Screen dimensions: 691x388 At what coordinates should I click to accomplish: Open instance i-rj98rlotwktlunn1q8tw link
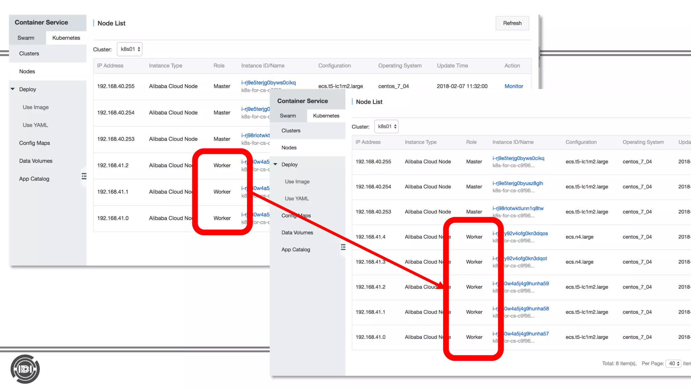(518, 208)
